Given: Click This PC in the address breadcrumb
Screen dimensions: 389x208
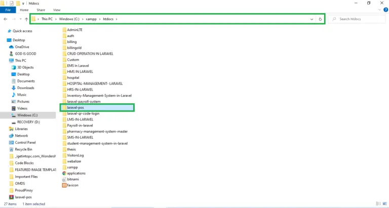Looking at the screenshot, I should [x=47, y=19].
